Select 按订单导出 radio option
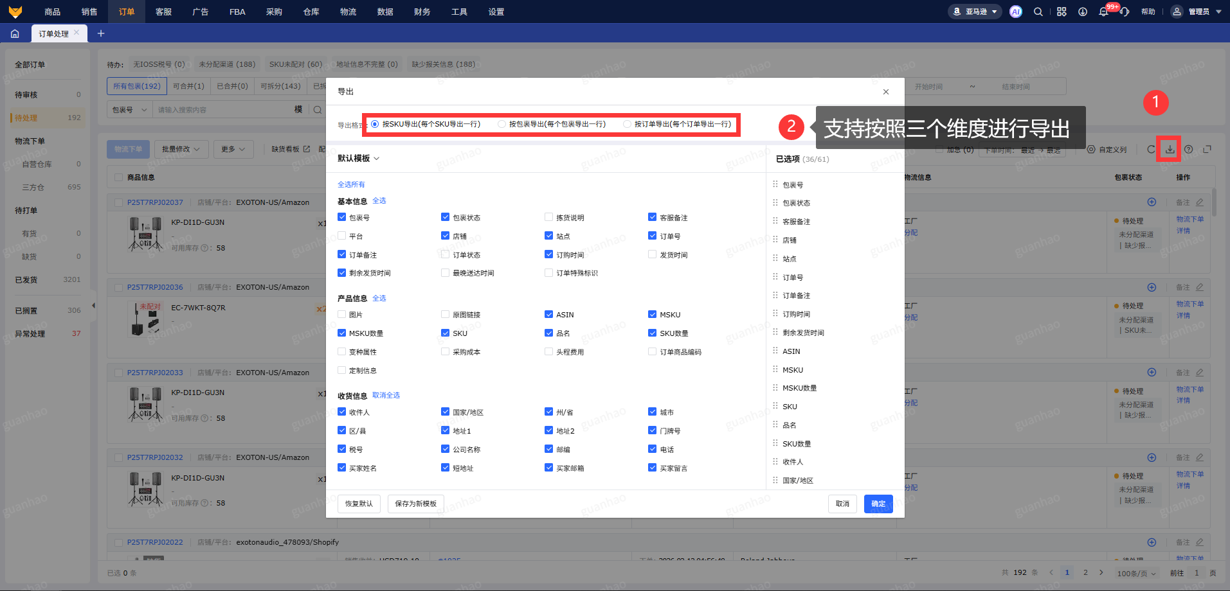 point(628,124)
